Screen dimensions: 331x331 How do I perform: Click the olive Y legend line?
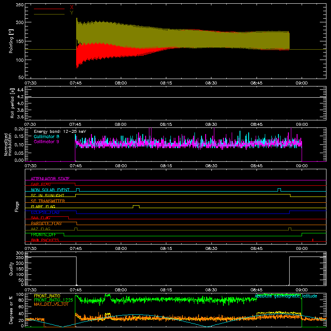[49, 14]
